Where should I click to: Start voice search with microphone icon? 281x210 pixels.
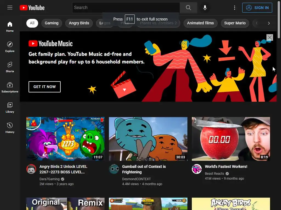(x=205, y=7)
